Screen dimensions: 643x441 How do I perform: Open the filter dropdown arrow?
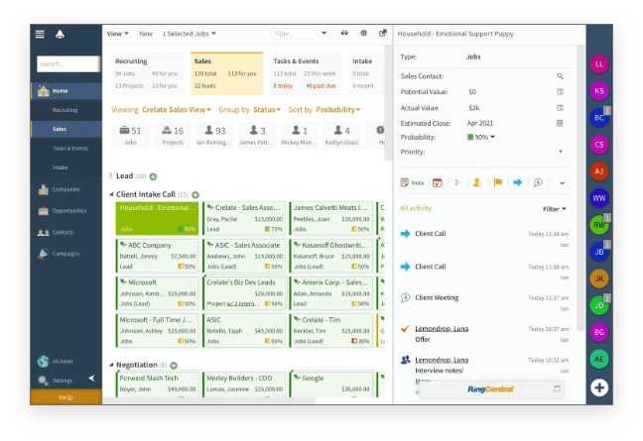tap(323, 33)
